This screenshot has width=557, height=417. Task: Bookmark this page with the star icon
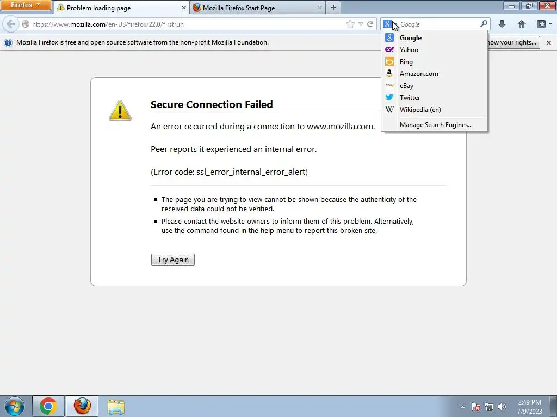click(x=350, y=24)
